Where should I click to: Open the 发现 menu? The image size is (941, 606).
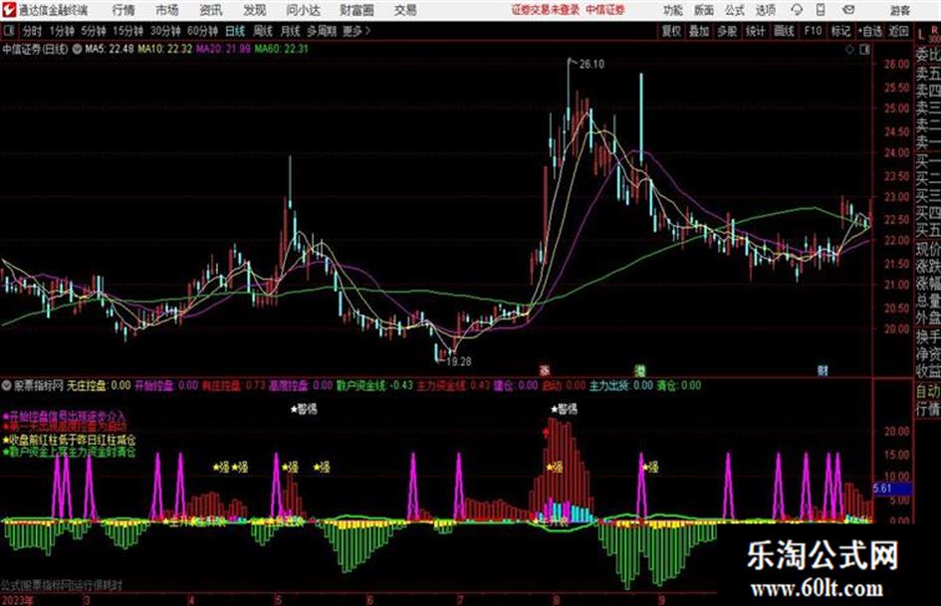tap(255, 10)
